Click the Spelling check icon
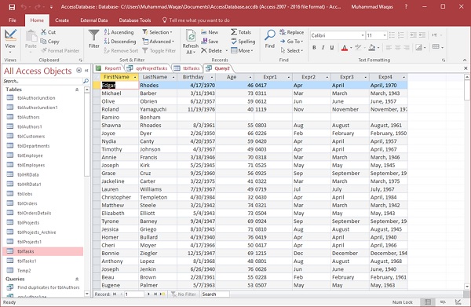Viewport: 471px width, 307px height. pos(234,41)
